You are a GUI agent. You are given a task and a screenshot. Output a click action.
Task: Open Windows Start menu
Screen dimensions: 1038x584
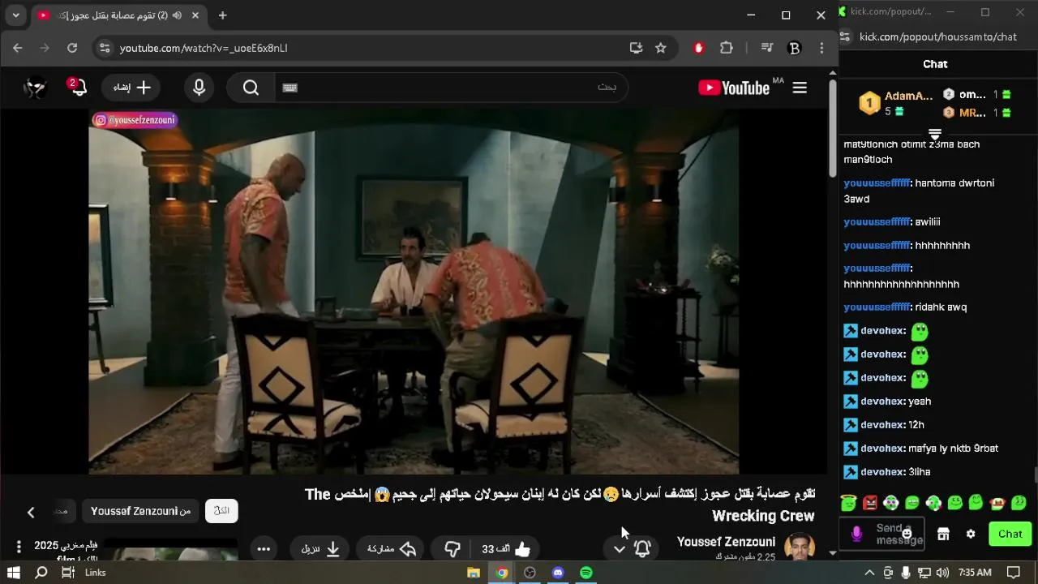click(13, 573)
